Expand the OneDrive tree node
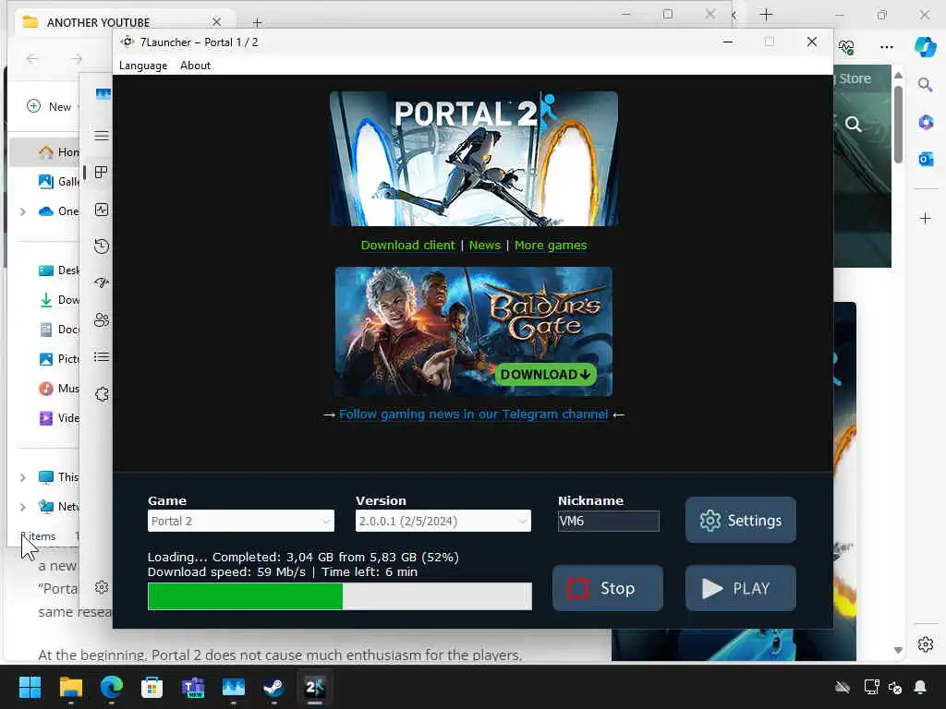This screenshot has height=709, width=946. coord(23,211)
